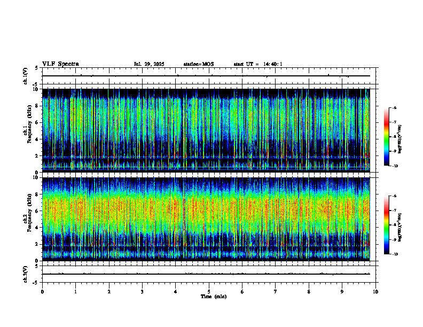Screen dimensions: 423x327
Task: Click time axis tick label "2"
Action: [x=109, y=292]
